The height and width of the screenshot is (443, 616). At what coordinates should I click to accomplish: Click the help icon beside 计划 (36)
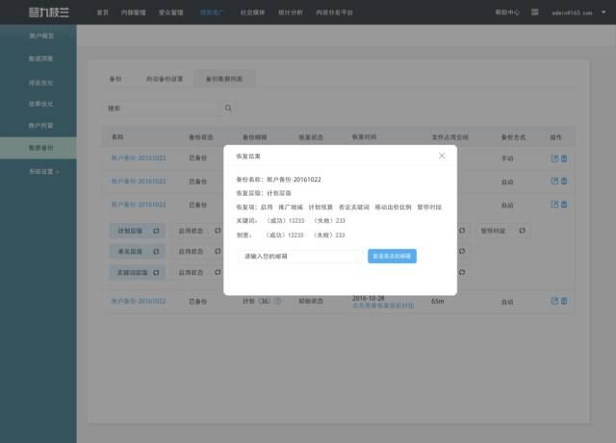point(277,301)
